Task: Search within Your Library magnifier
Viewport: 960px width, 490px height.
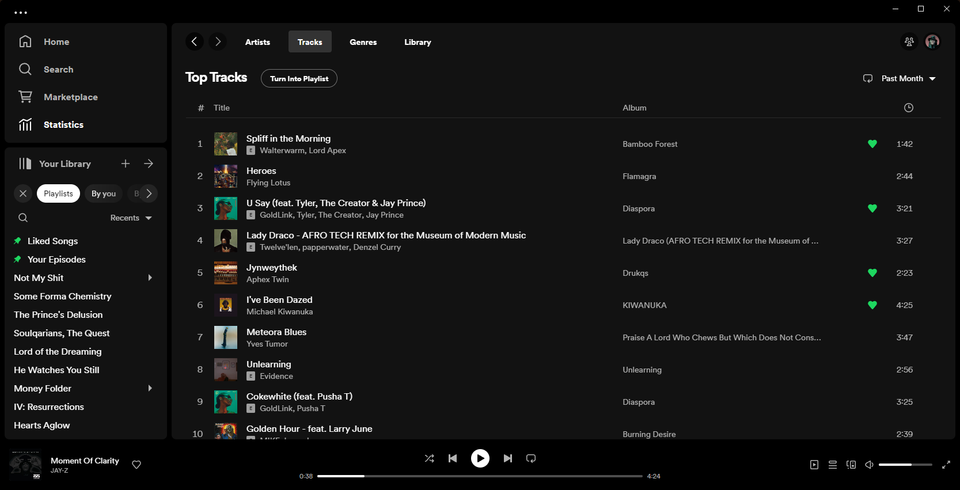Action: [23, 218]
